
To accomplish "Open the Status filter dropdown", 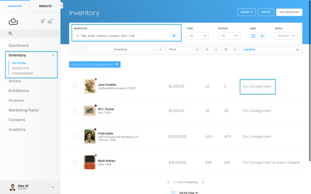I will 229,36.
